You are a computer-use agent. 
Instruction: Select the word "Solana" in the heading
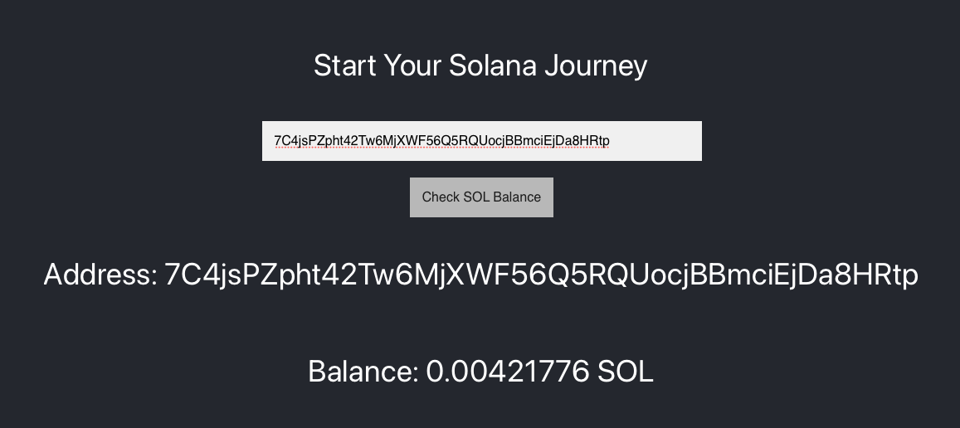pos(493,66)
